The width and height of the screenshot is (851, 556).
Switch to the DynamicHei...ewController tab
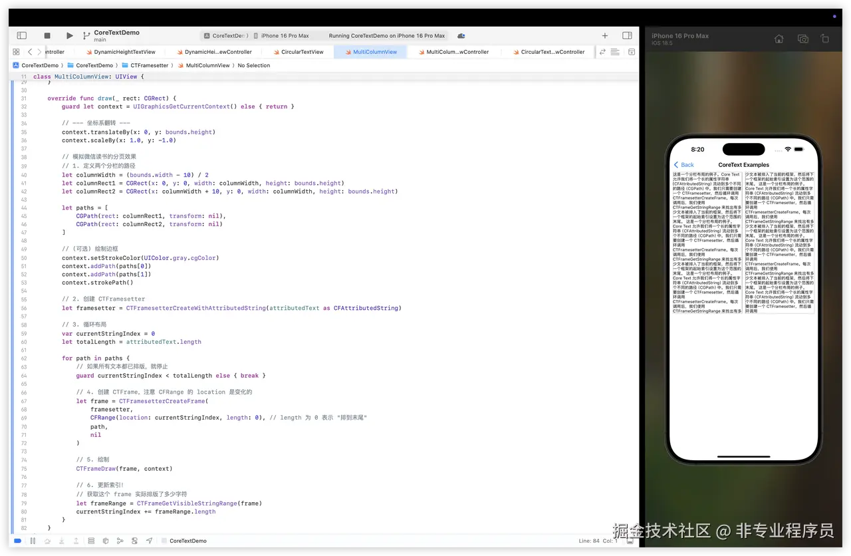coord(213,52)
